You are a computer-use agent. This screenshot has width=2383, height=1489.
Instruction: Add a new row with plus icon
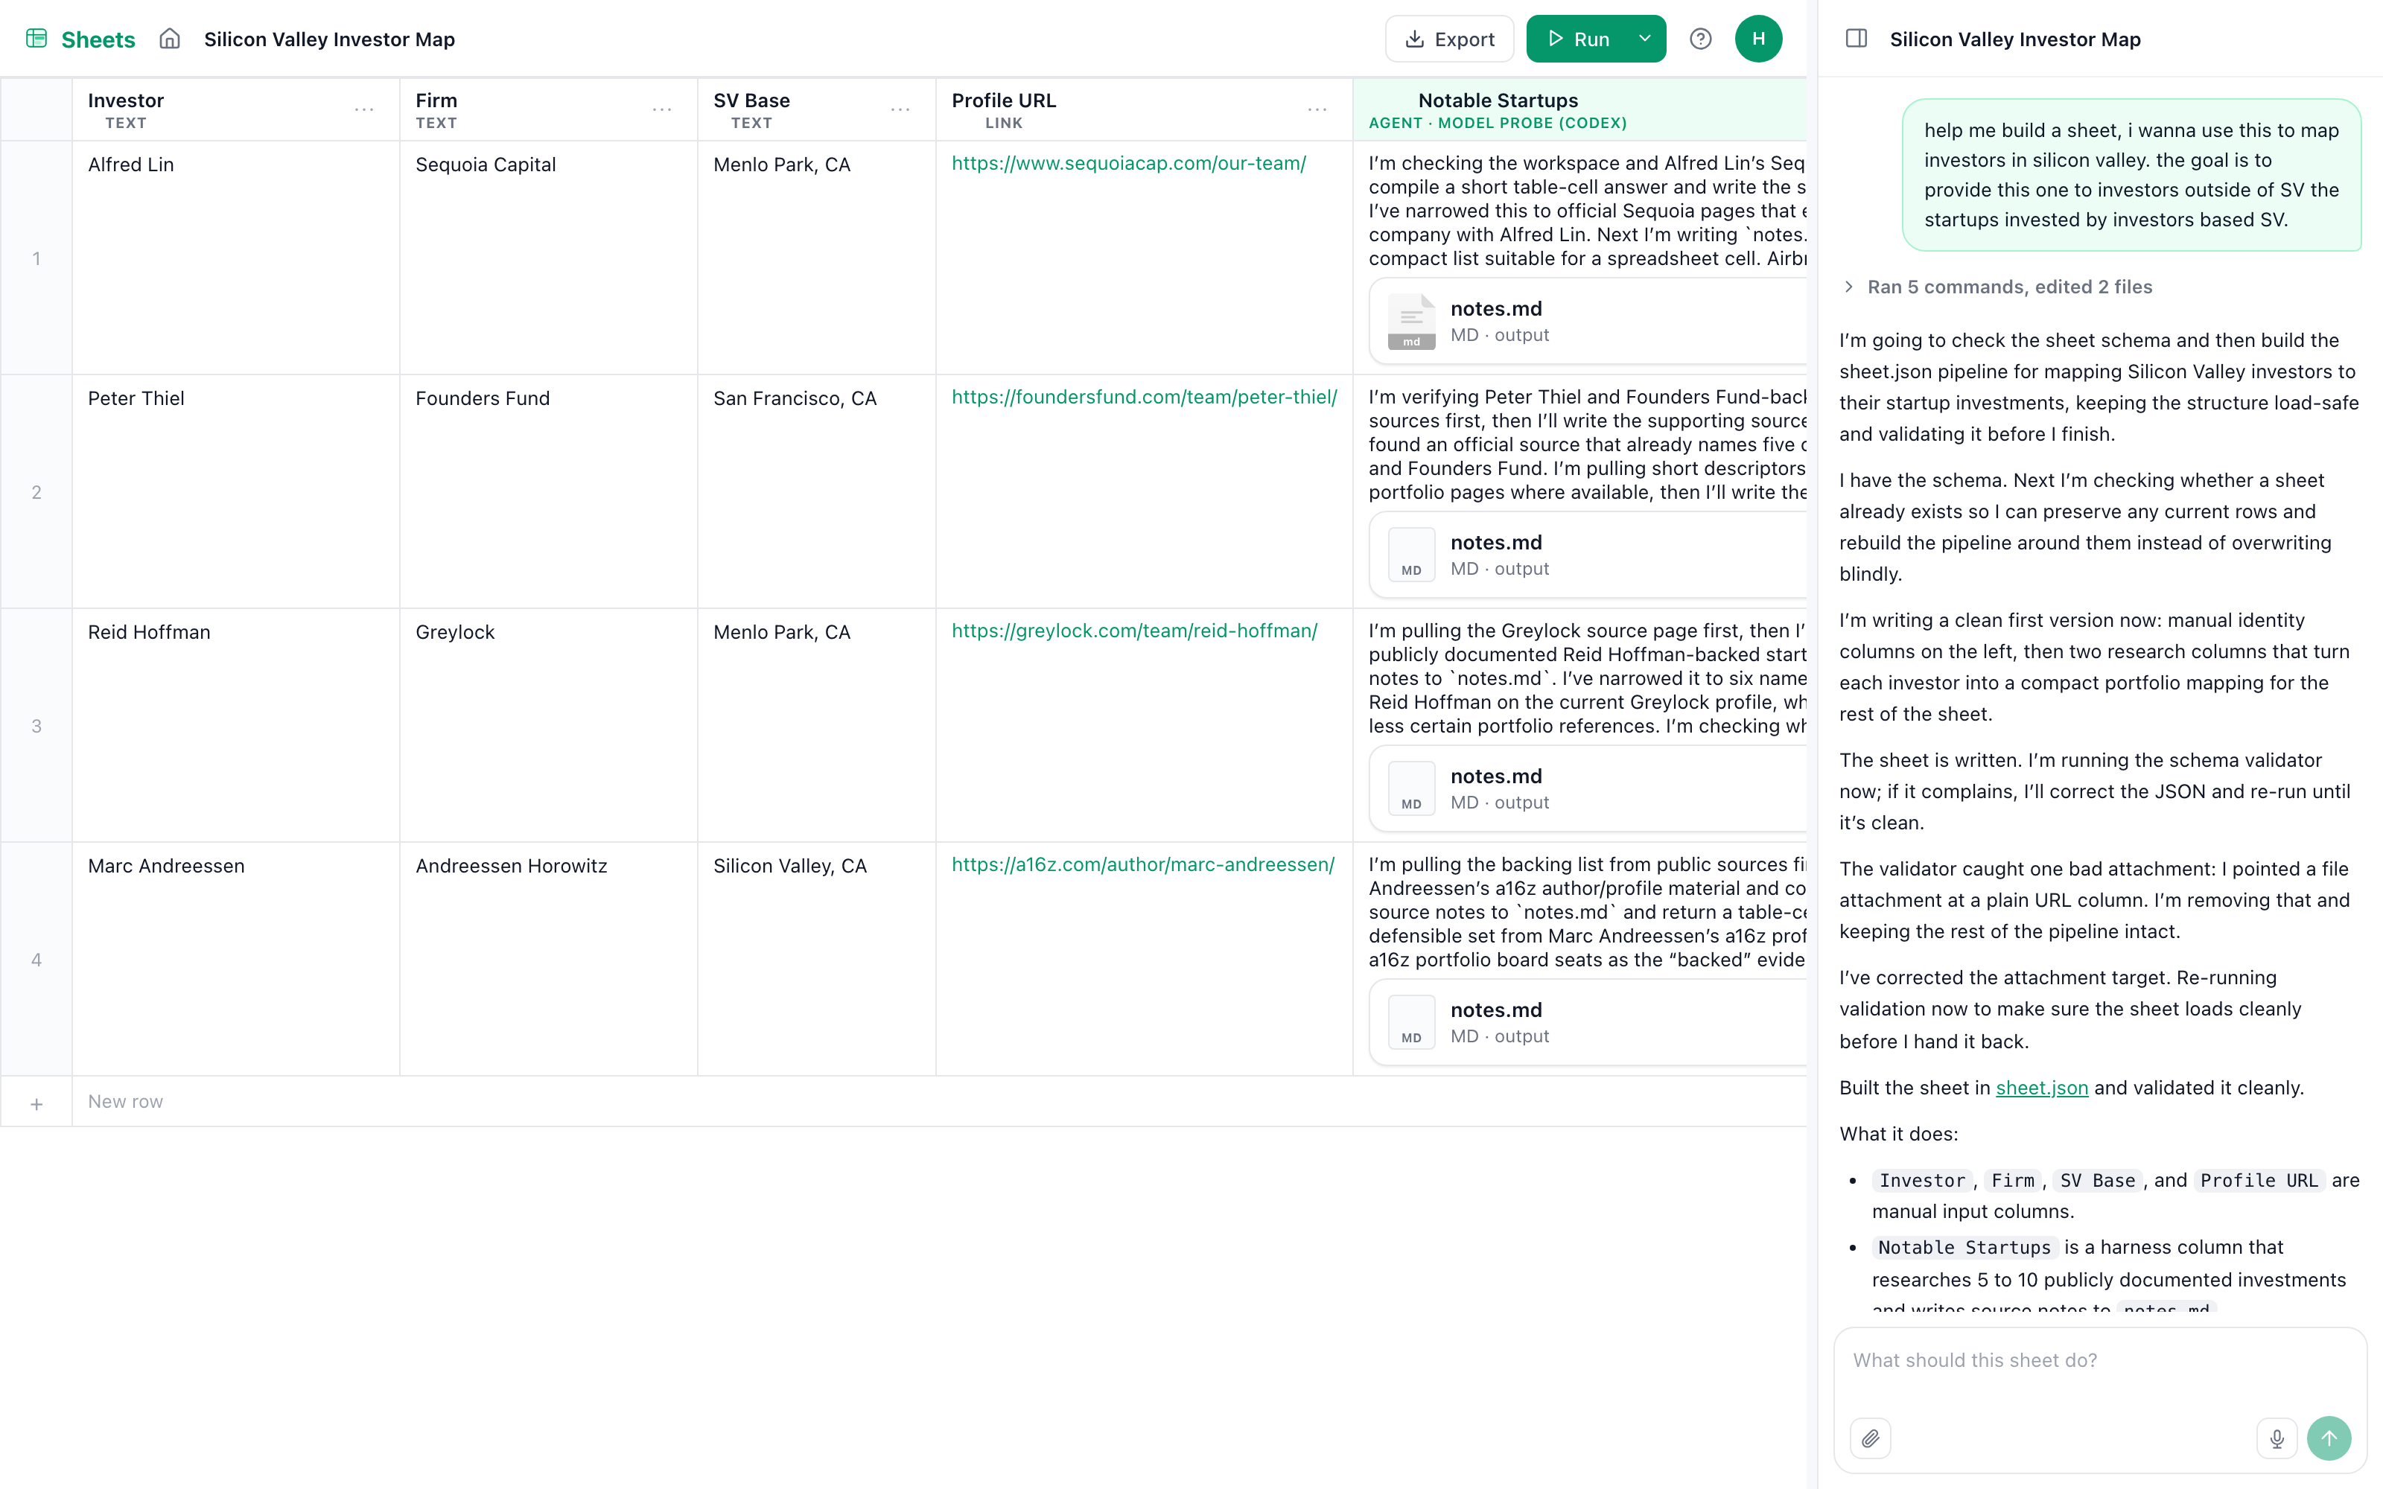36,1103
